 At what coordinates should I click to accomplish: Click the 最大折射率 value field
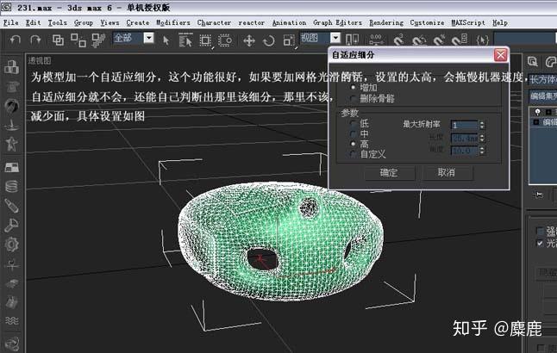pyautogui.click(x=464, y=125)
